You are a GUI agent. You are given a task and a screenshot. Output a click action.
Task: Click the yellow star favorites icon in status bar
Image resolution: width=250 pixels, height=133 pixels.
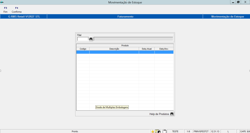[153, 131]
